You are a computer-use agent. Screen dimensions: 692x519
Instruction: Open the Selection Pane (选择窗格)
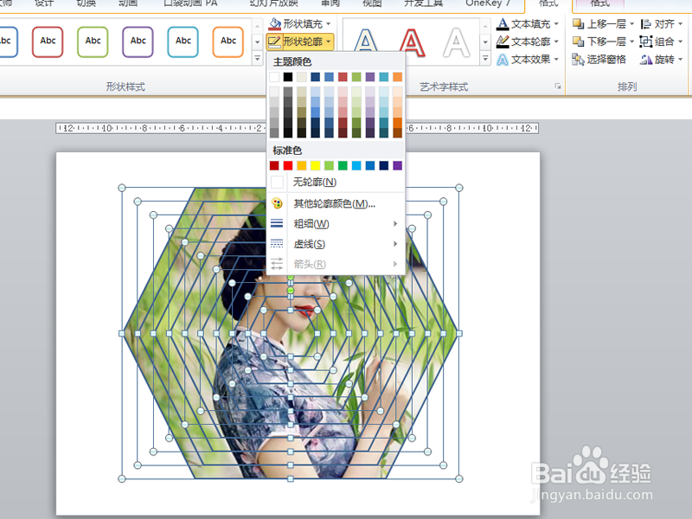point(599,59)
